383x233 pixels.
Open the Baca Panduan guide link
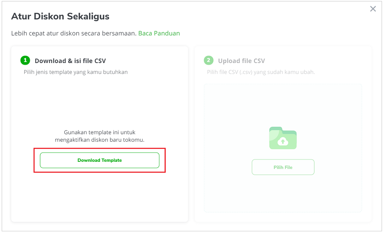click(x=159, y=33)
